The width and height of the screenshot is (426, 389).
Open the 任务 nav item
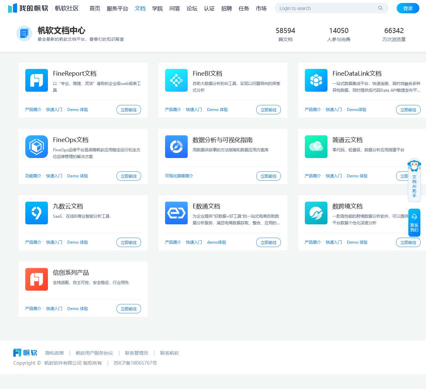(244, 8)
